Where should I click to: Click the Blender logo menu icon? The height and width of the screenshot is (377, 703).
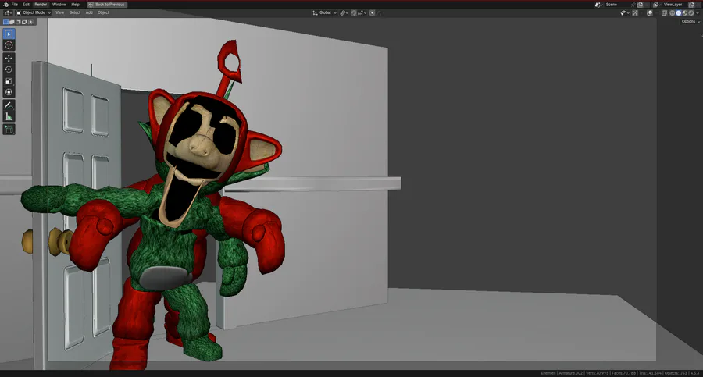click(x=5, y=5)
